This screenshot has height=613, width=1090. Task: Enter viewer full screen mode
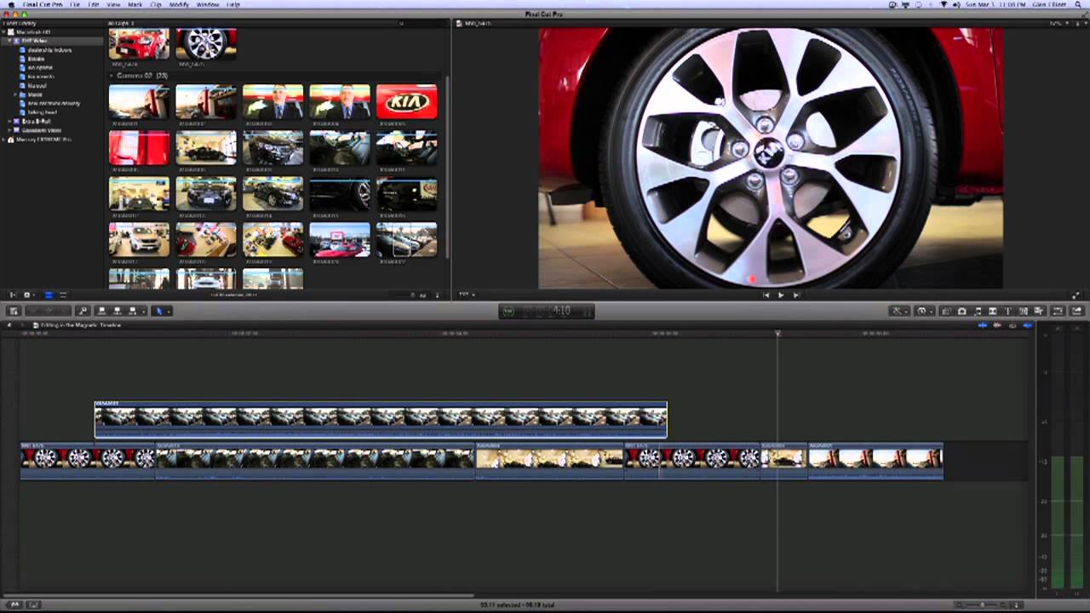[x=1076, y=295]
